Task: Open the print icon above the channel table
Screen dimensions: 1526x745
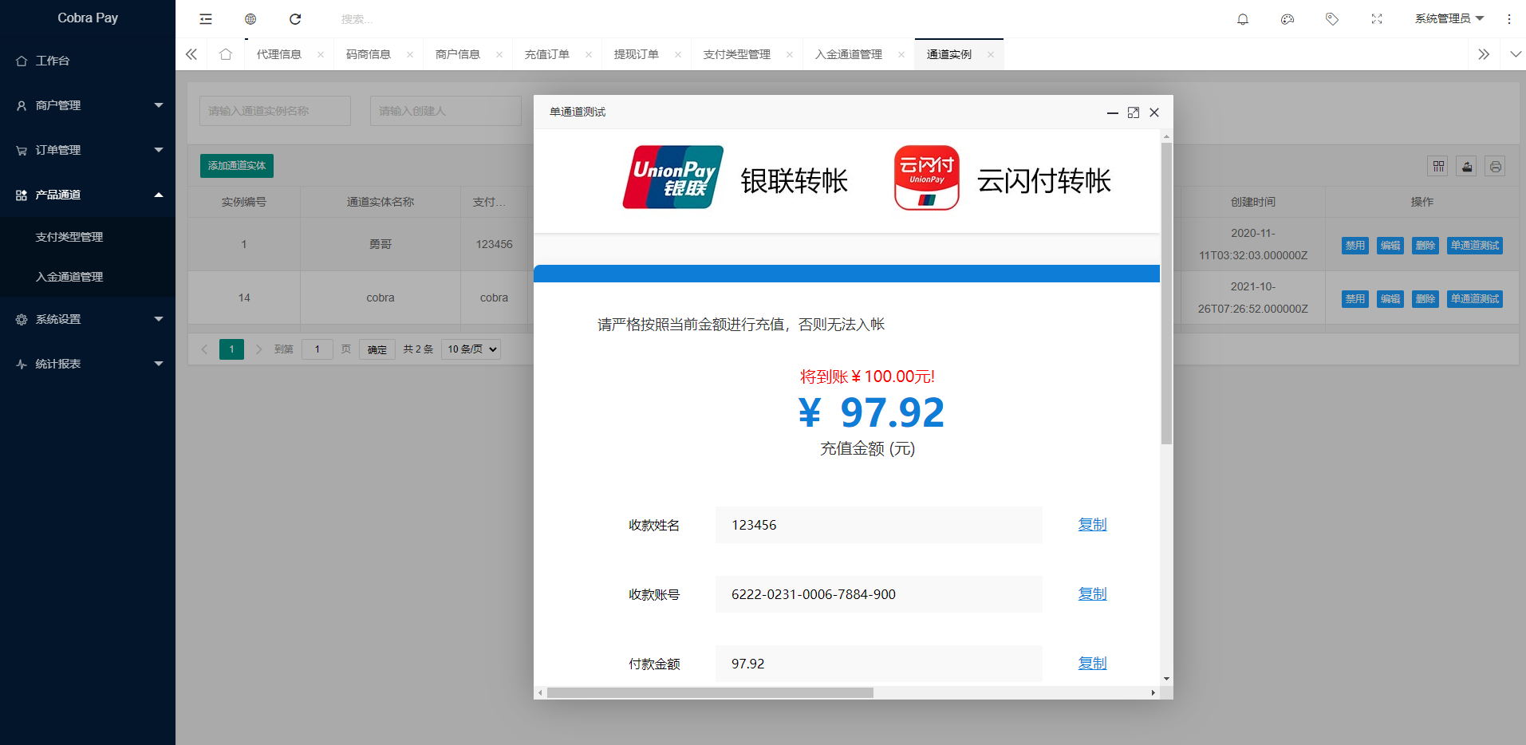Action: point(1495,166)
